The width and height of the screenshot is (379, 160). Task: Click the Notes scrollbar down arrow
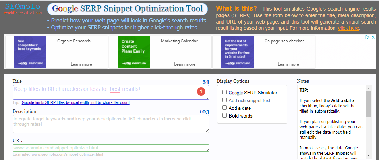point(368,155)
